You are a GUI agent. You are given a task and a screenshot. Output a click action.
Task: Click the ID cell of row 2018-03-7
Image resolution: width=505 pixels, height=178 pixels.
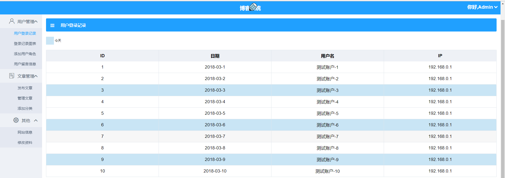[102, 136]
